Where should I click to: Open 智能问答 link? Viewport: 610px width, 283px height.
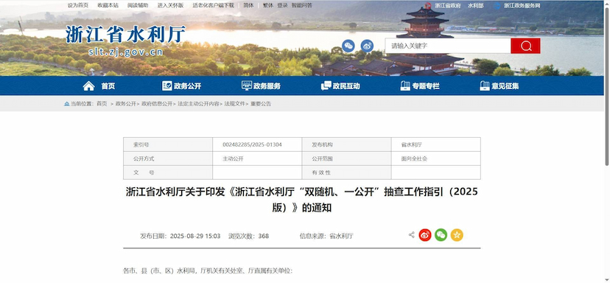pos(302,5)
